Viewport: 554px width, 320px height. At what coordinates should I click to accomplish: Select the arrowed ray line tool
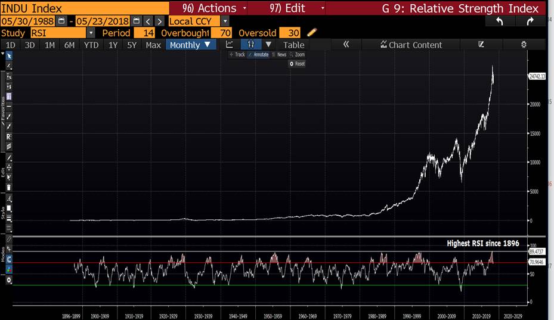[x=9, y=126]
